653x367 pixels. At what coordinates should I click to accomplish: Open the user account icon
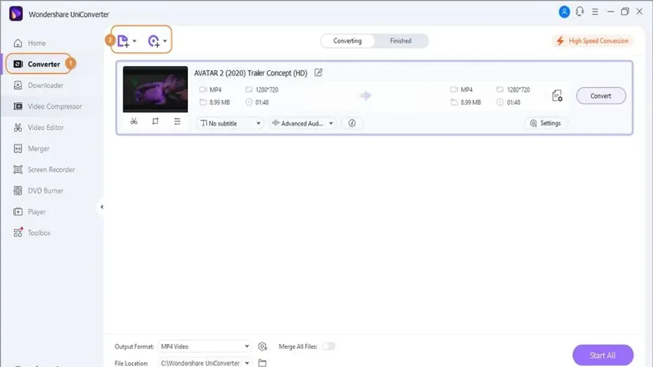[x=564, y=11]
